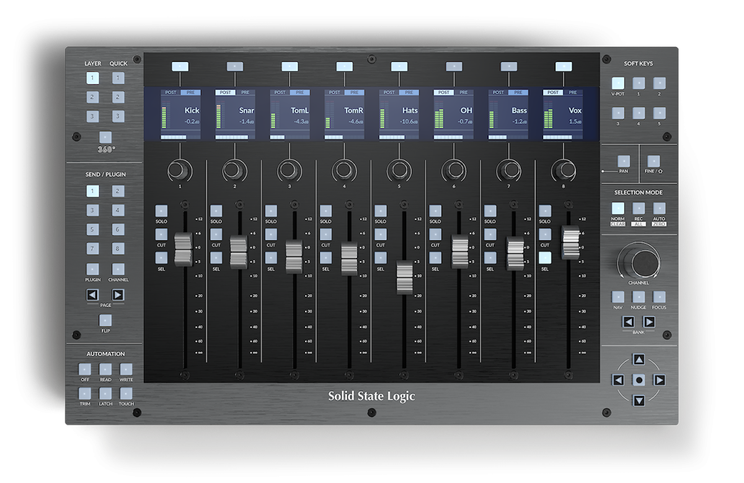Select the TomL channel with SEL
The height and width of the screenshot is (483, 744).
click(x=271, y=258)
